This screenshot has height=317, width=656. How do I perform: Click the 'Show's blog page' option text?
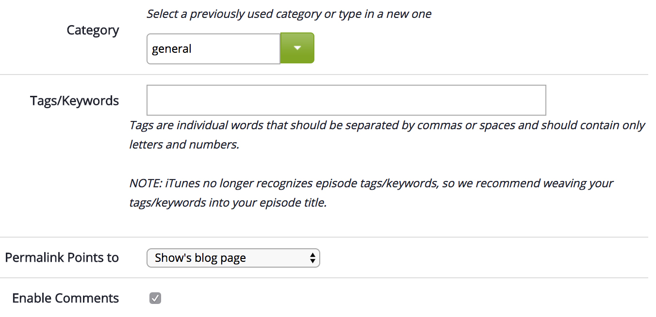(x=200, y=258)
